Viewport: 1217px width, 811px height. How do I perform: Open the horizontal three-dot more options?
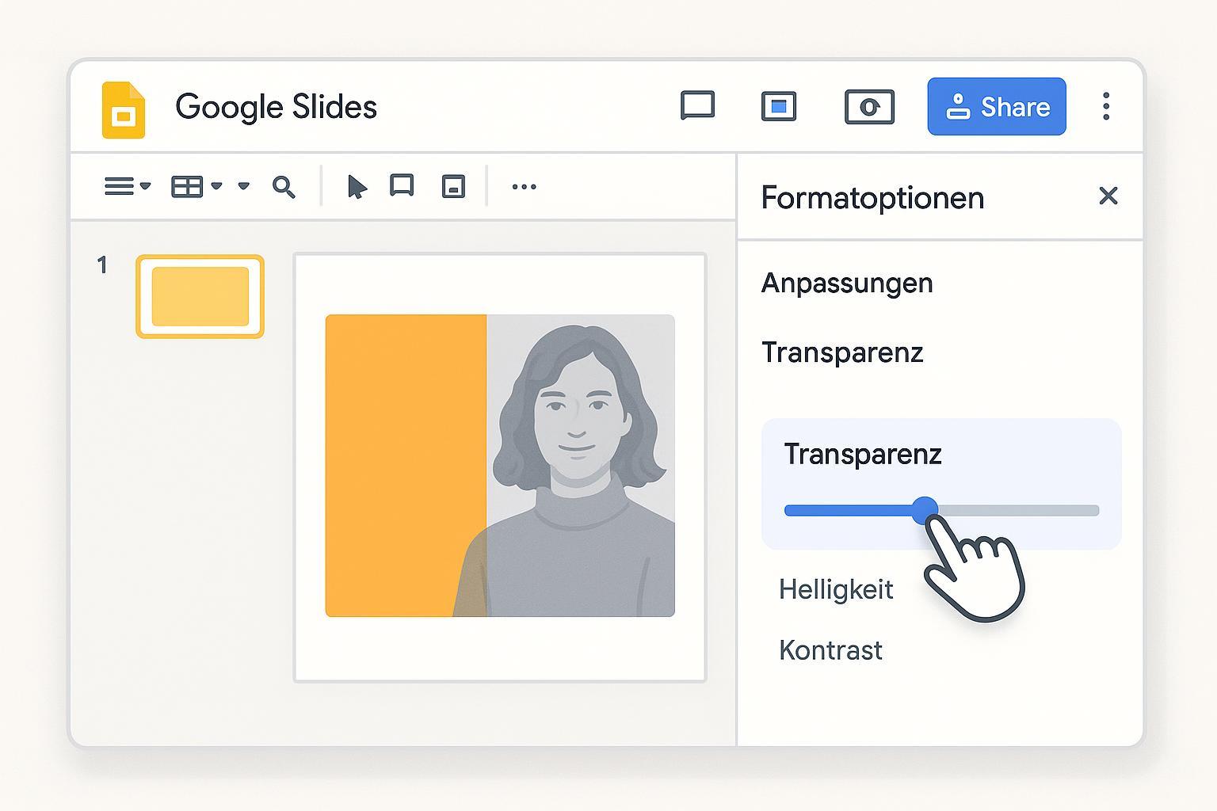(x=524, y=187)
